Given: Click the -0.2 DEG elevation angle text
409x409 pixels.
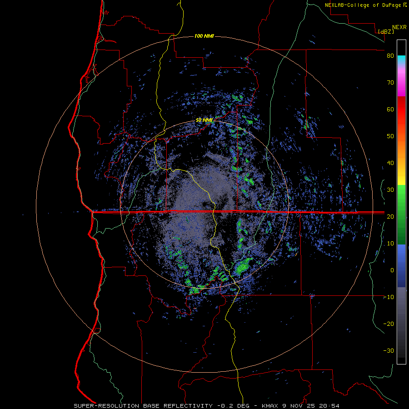Looking at the screenshot, I should [x=233, y=406].
